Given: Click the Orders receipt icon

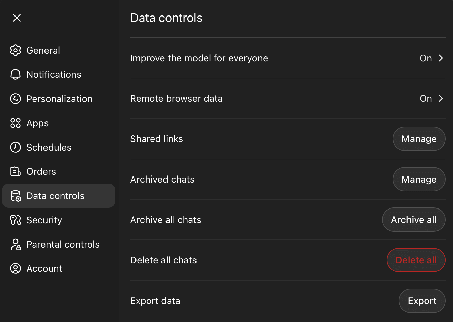Looking at the screenshot, I should point(16,171).
